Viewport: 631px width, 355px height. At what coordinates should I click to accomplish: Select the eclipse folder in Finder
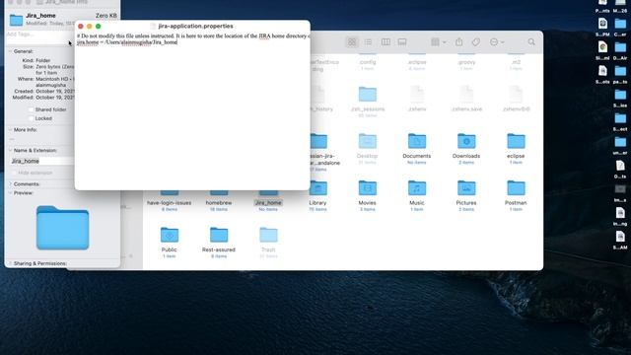tap(516, 141)
